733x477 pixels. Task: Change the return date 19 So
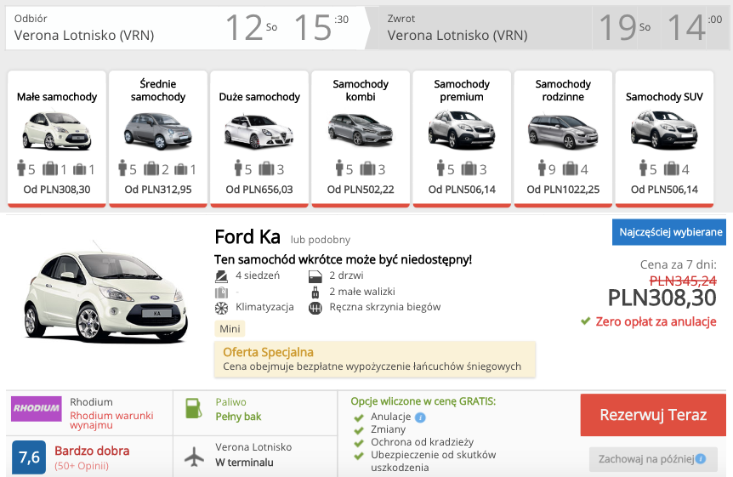(624, 27)
